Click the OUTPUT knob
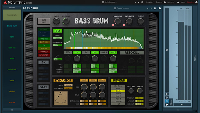Image resolution: width=200 pixels, height=113 pixels. (141, 21)
